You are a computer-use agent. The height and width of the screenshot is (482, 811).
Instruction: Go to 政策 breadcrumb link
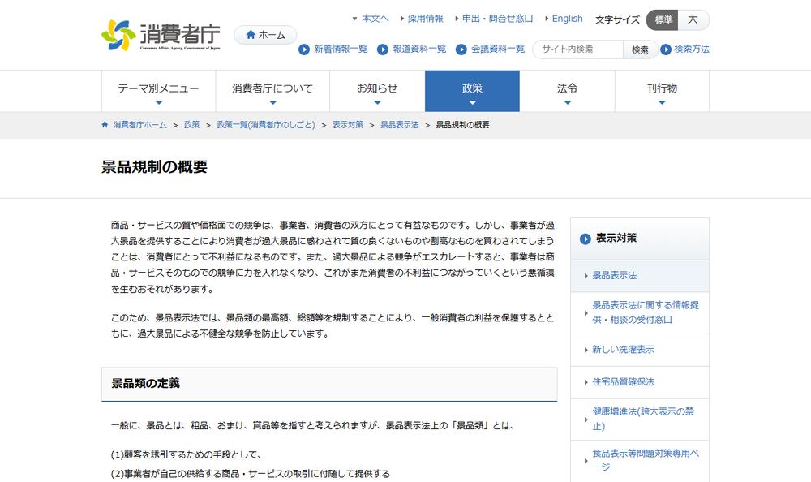191,125
